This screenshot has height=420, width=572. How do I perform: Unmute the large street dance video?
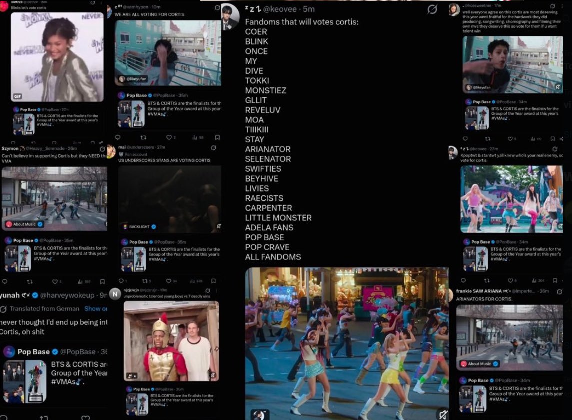443,414
